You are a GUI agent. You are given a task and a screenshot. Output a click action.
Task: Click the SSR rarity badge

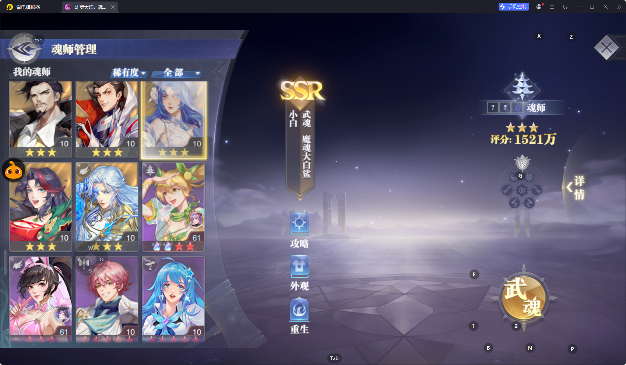tap(302, 91)
